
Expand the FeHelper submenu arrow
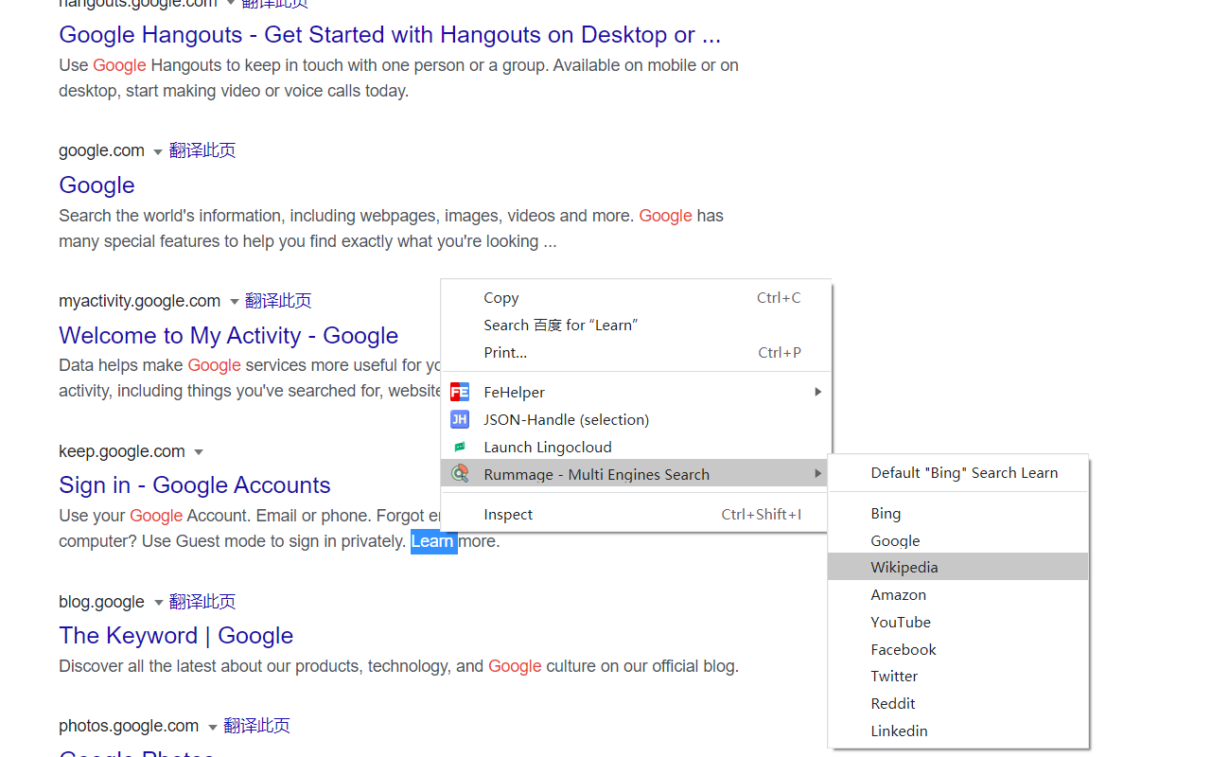point(818,392)
